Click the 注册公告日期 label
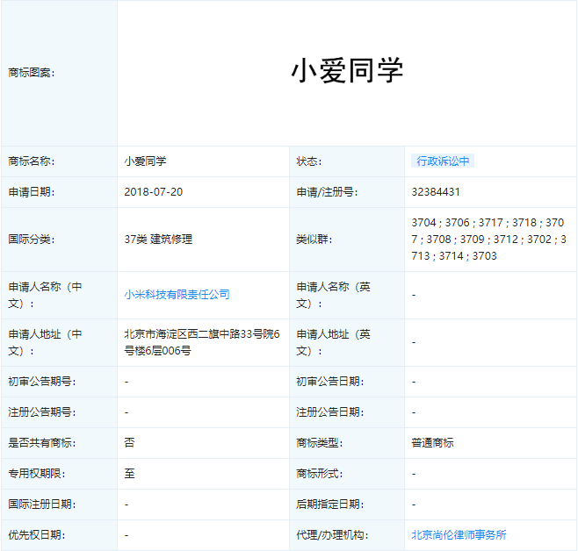The width and height of the screenshot is (578, 551). tap(330, 412)
